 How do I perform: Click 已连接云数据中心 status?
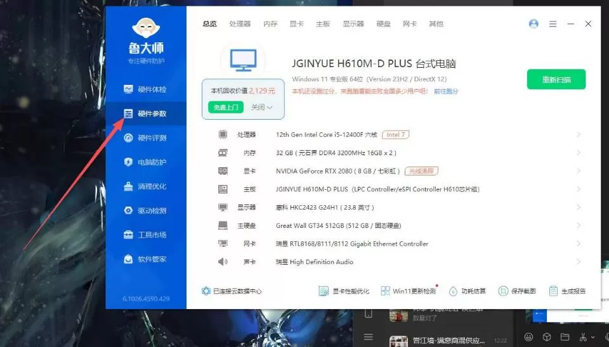coord(232,291)
